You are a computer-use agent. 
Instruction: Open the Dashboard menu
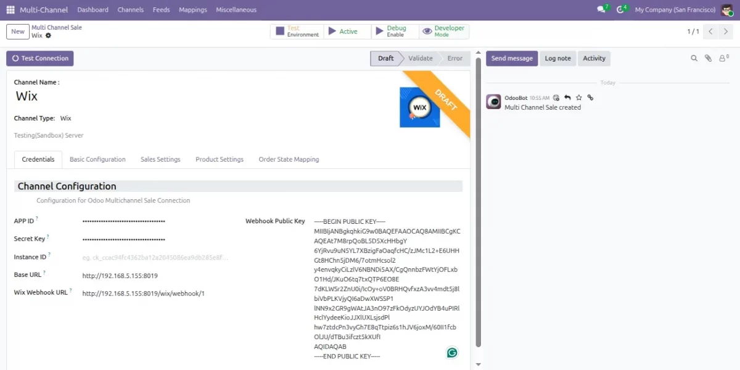pos(93,10)
